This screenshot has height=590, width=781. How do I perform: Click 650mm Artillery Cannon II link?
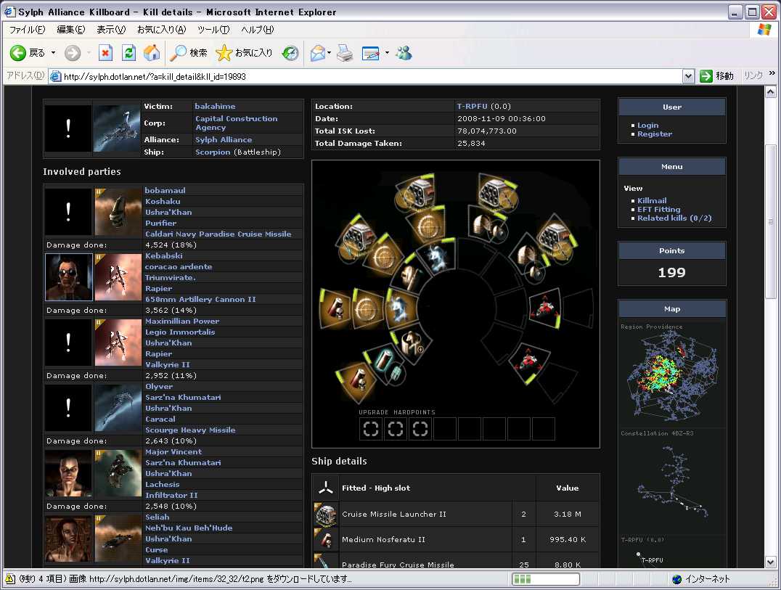(x=200, y=299)
